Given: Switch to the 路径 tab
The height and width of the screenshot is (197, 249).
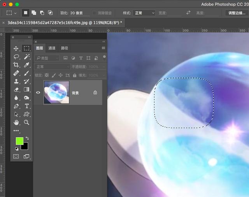Looking at the screenshot, I should coord(64,48).
